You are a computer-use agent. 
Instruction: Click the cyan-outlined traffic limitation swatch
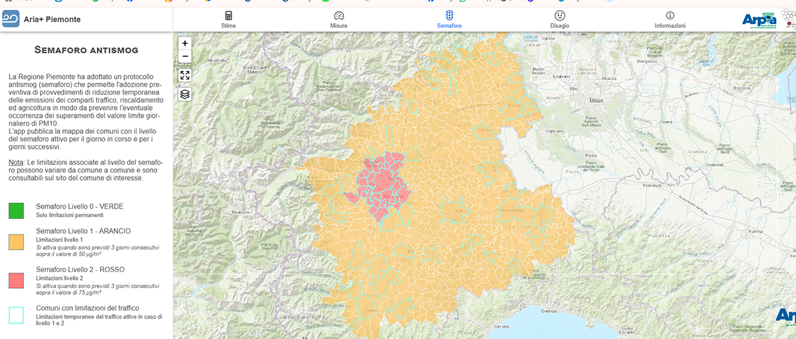pyautogui.click(x=17, y=314)
